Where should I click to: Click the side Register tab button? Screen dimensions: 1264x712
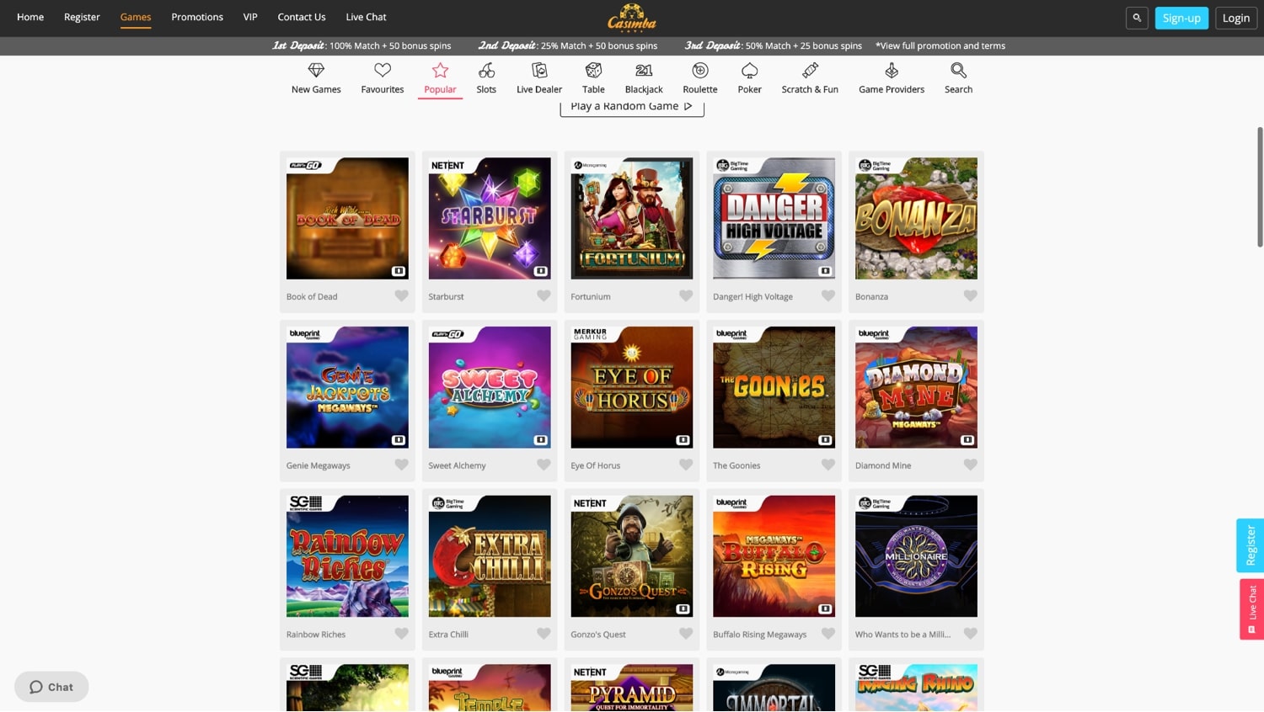tap(1251, 545)
